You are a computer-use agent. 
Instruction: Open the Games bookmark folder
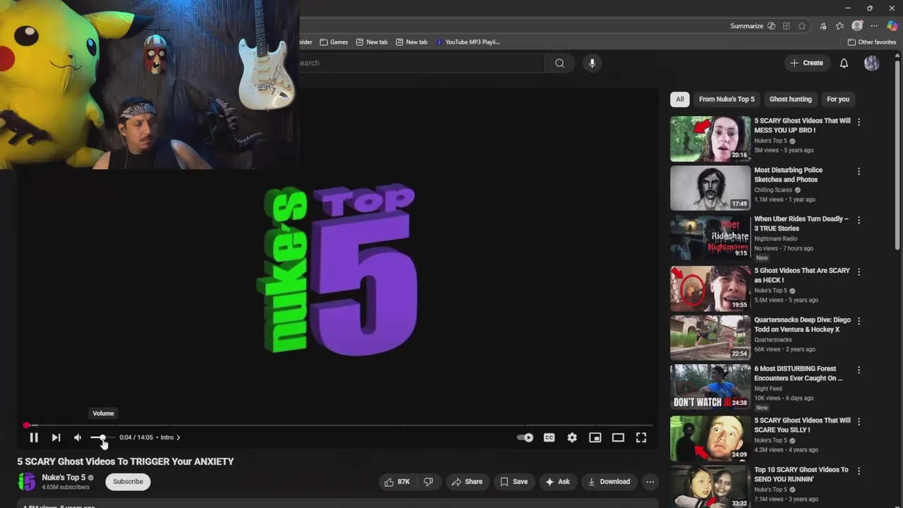tap(334, 42)
